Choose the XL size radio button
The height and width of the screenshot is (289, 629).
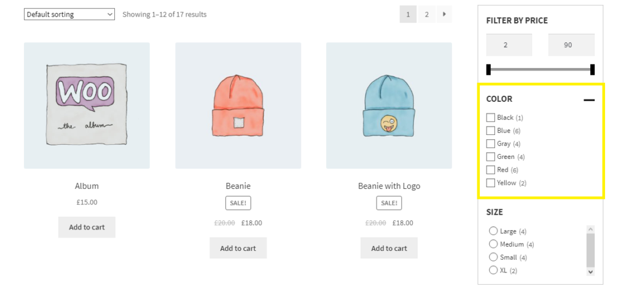point(493,270)
